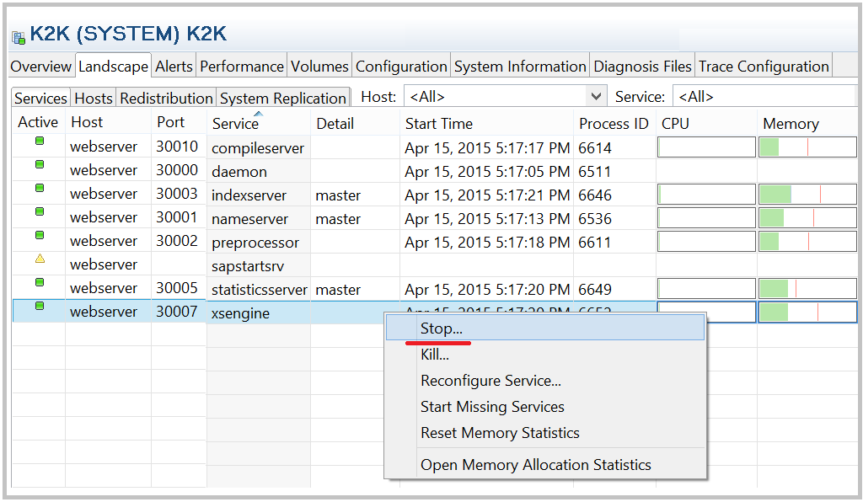The height and width of the screenshot is (502, 863).
Task: Click the indexserver memory usage bar
Action: (807, 194)
